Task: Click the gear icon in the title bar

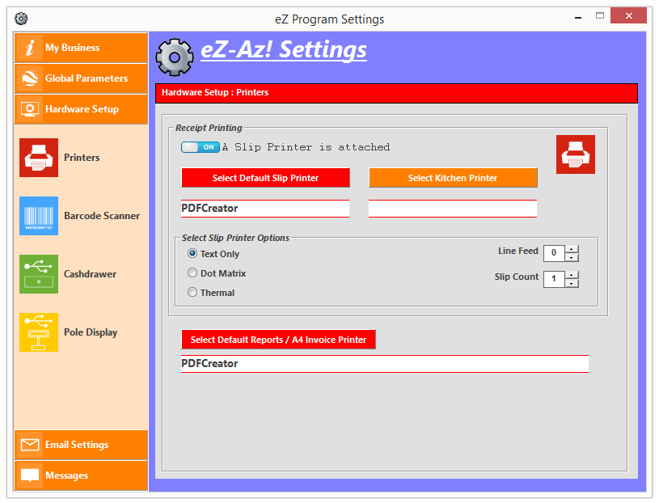Action: click(x=22, y=17)
